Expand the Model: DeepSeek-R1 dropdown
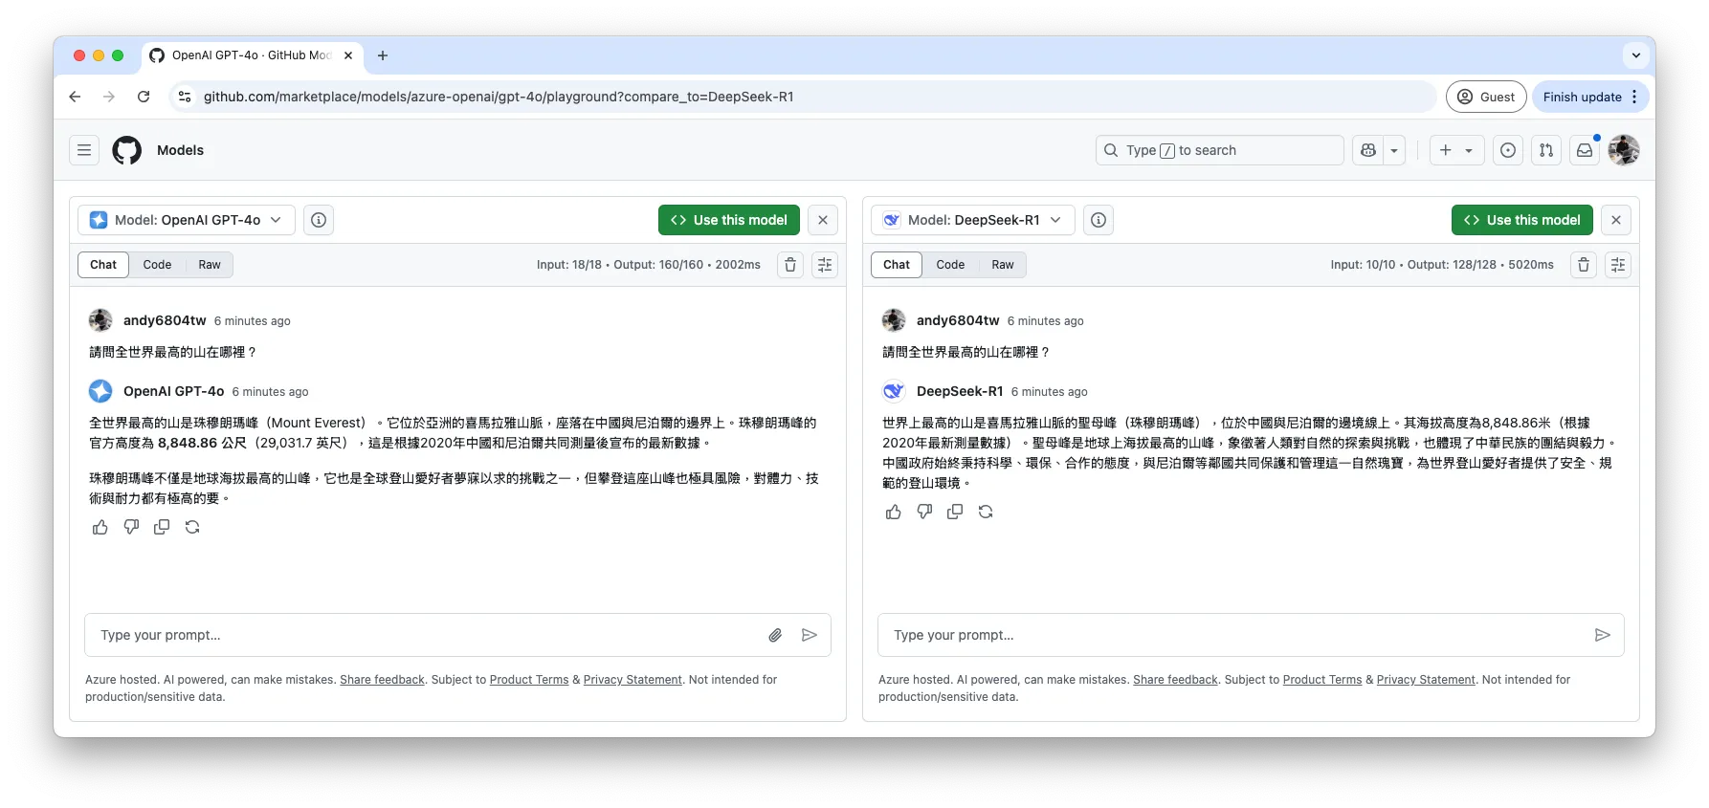This screenshot has height=808, width=1709. point(973,220)
